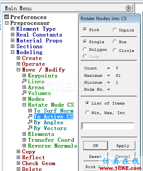Collapse the Preprocessor minus box icon

7,23
